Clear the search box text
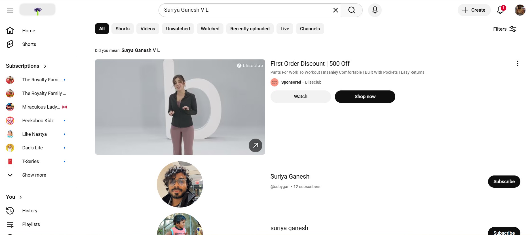 point(335,10)
